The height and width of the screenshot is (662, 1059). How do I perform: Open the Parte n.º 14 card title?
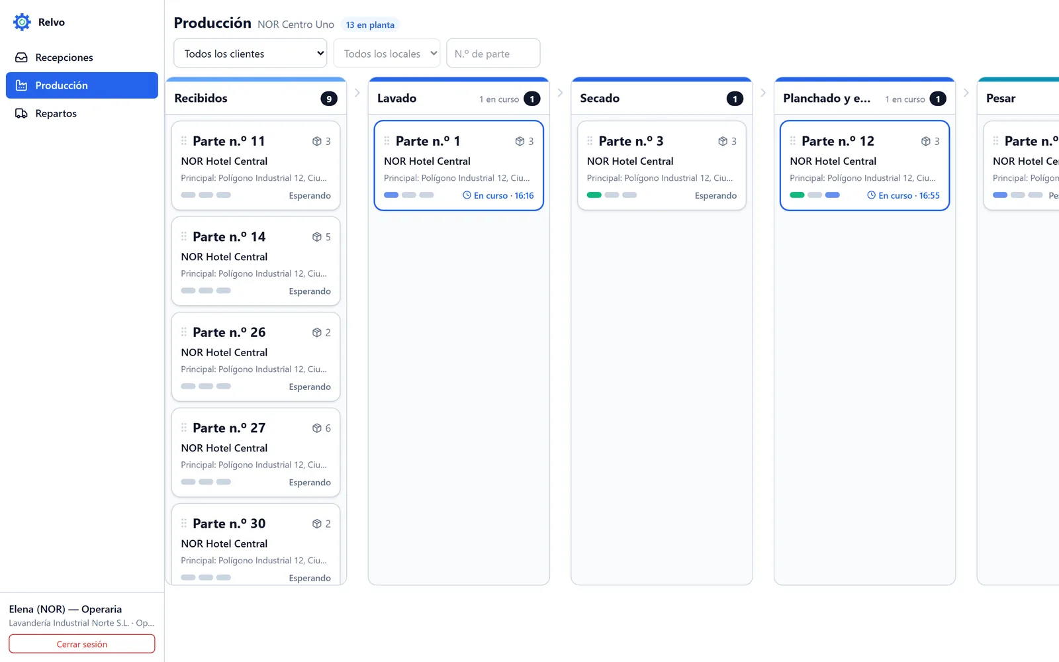click(x=229, y=236)
